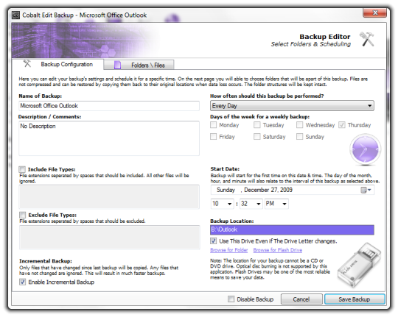Click the Save Backup button
The height and width of the screenshot is (317, 398).
355,299
